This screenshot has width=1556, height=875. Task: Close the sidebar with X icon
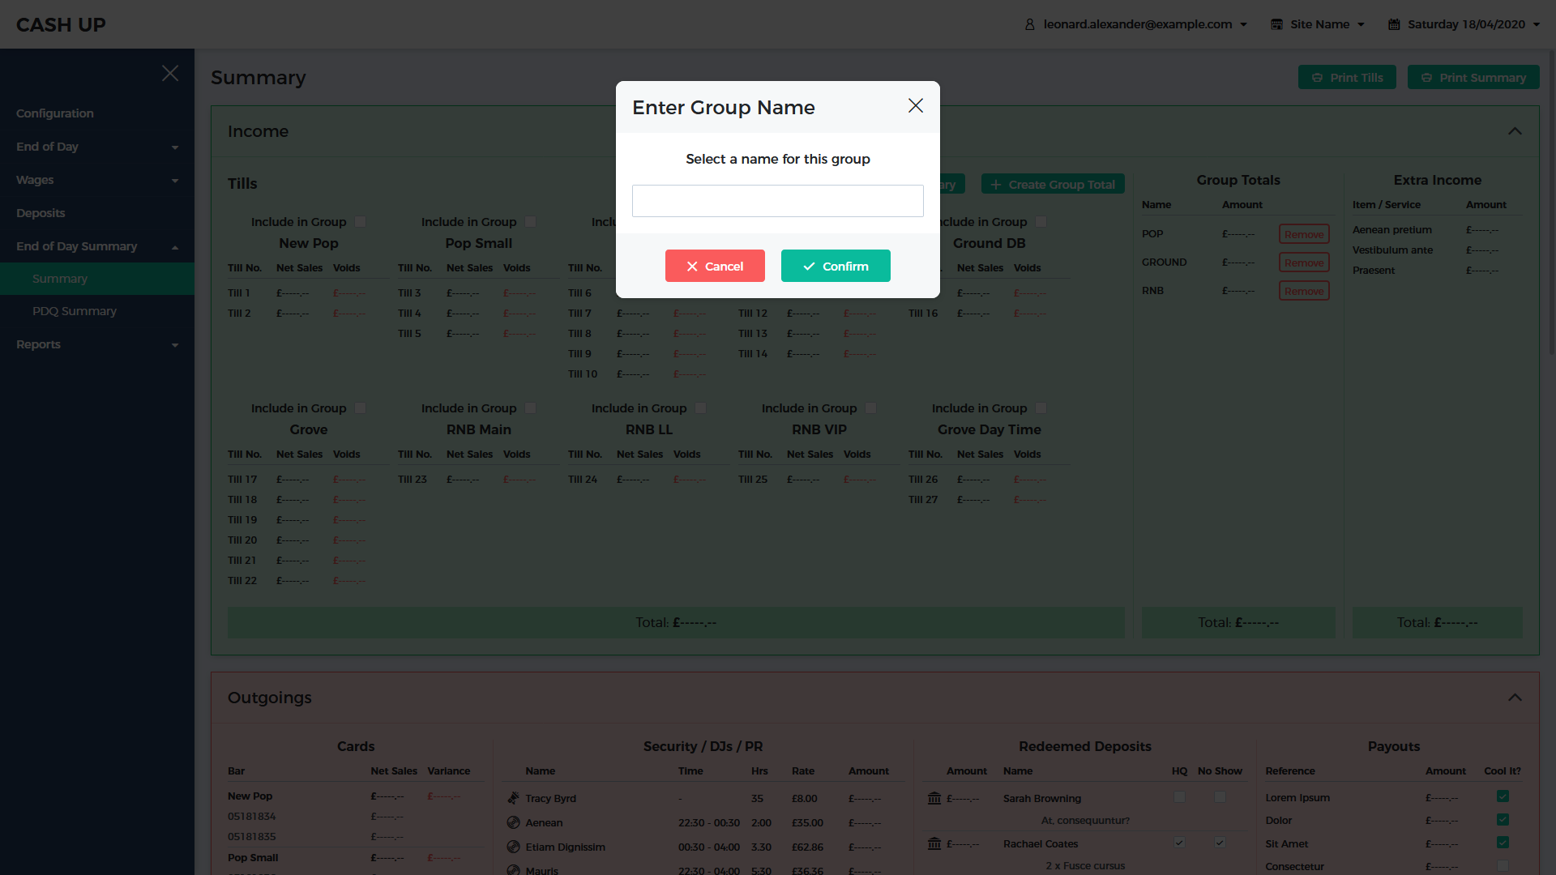170,73
